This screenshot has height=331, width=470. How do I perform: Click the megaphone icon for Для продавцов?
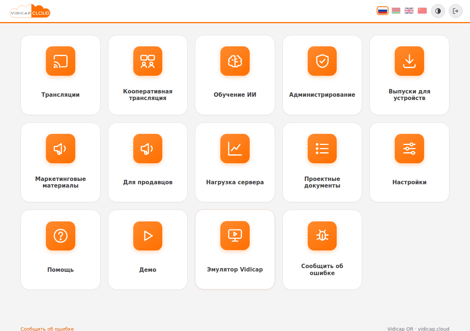point(148,149)
